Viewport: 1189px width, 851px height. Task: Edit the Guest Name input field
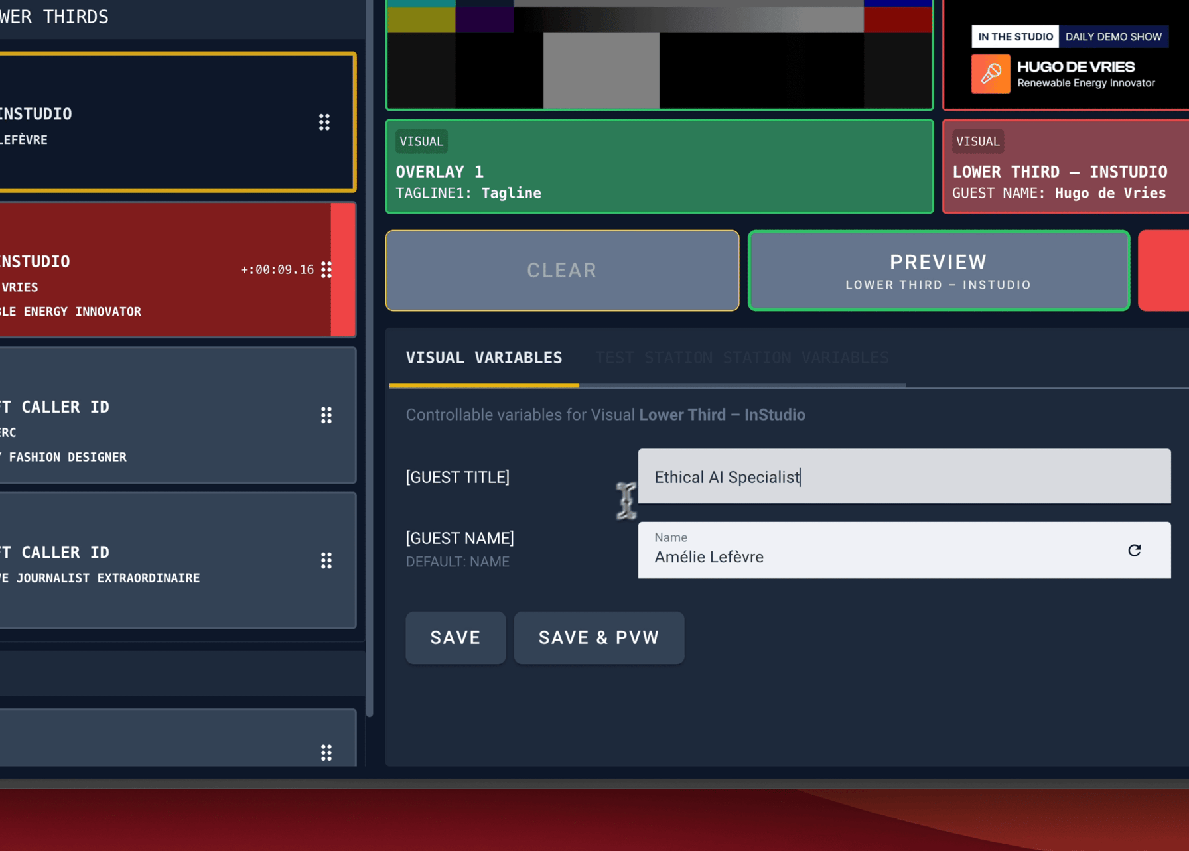[882, 550]
